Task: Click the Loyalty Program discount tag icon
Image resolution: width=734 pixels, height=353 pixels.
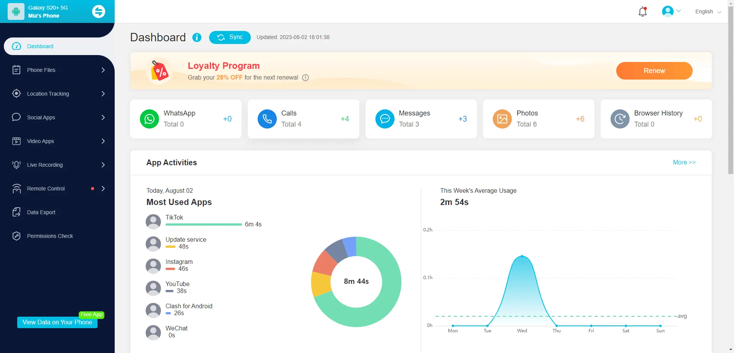Action: pyautogui.click(x=159, y=71)
